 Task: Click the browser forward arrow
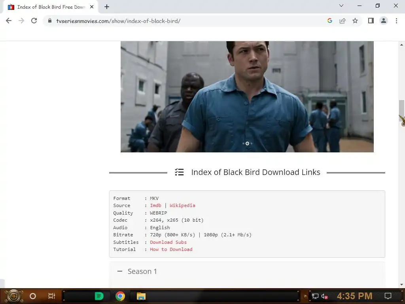click(21, 21)
